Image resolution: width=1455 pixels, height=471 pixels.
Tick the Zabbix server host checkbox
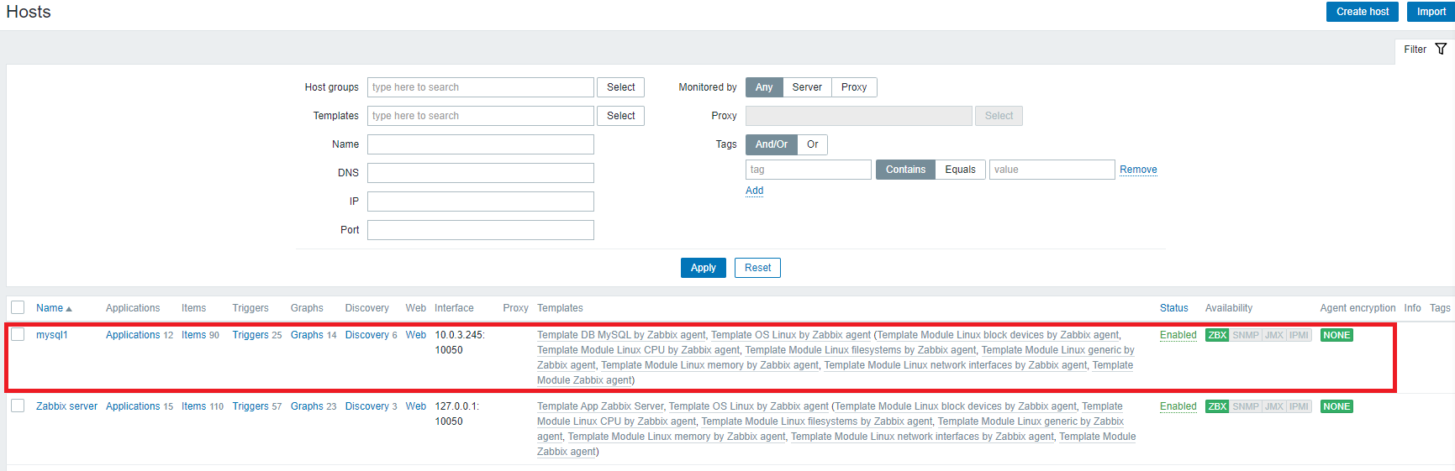(18, 406)
